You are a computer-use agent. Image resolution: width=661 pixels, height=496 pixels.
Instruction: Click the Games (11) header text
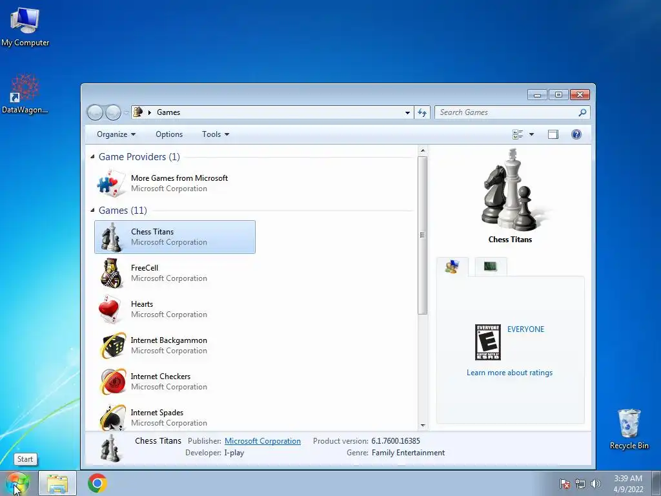[x=123, y=210]
